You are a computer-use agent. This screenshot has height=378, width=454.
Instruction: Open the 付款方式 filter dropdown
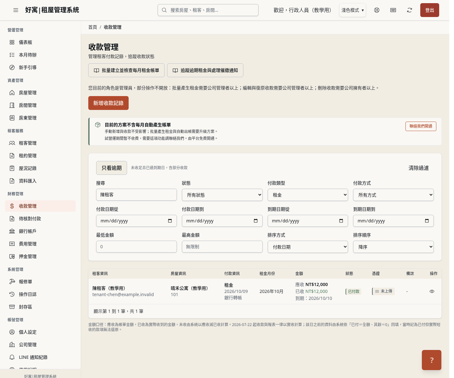point(393,195)
